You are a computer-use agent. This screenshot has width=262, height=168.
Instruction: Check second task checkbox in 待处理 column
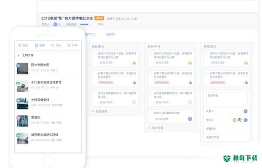coord(95,73)
